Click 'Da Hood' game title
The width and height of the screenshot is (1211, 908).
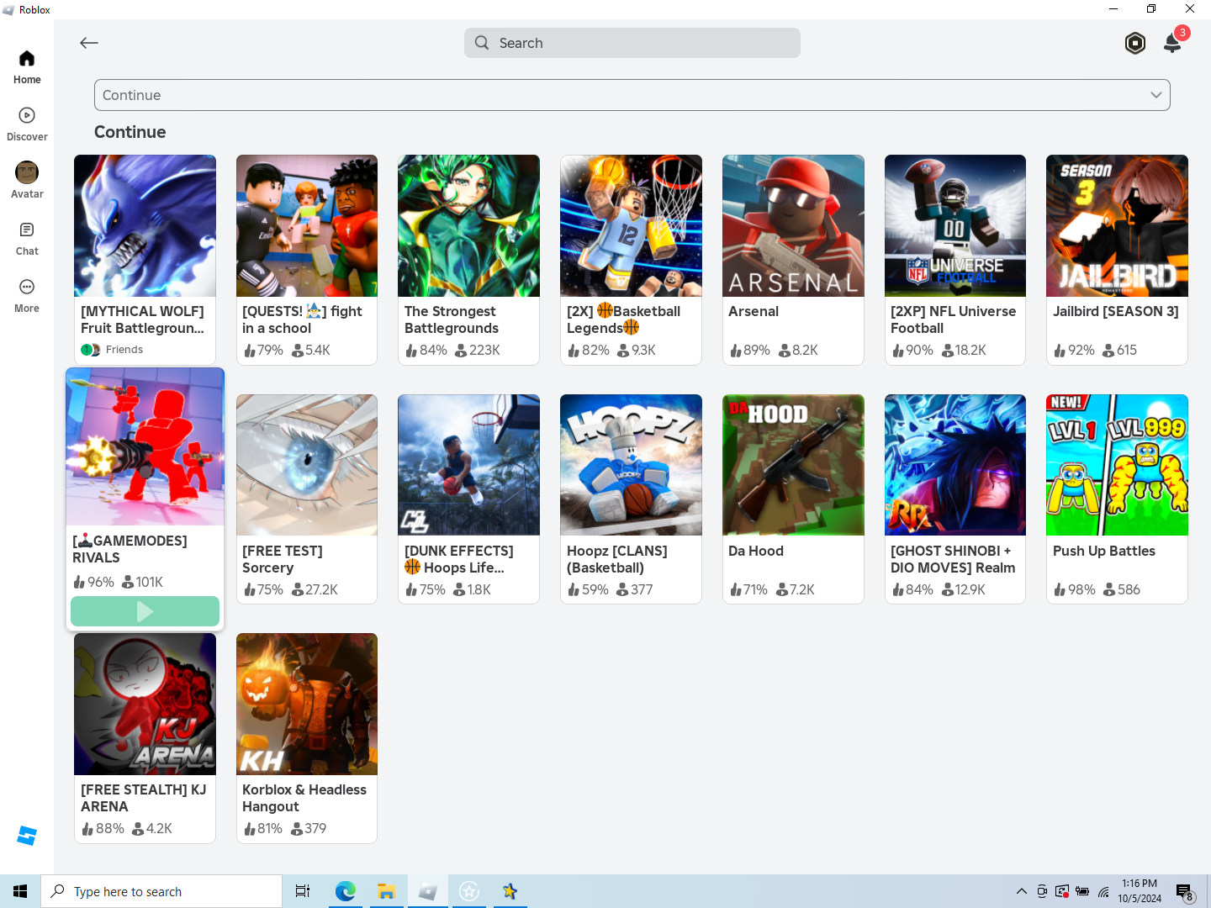pyautogui.click(x=756, y=551)
